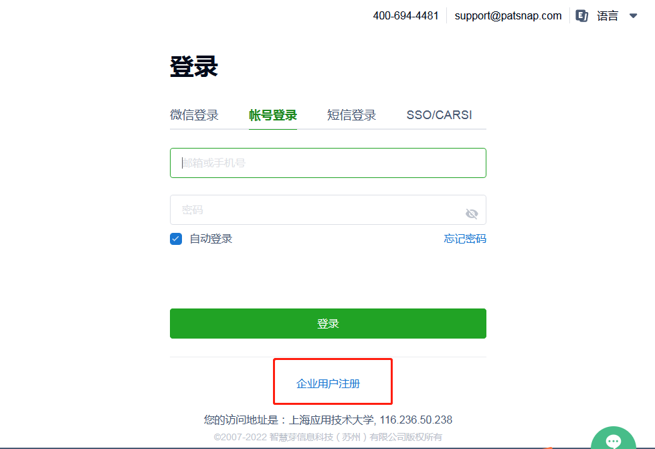This screenshot has height=449, width=655.
Task: Toggle password visibility eye icon
Action: pos(472,213)
